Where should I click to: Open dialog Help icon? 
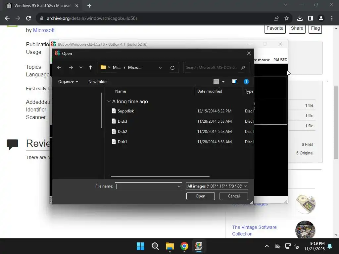tap(246, 82)
